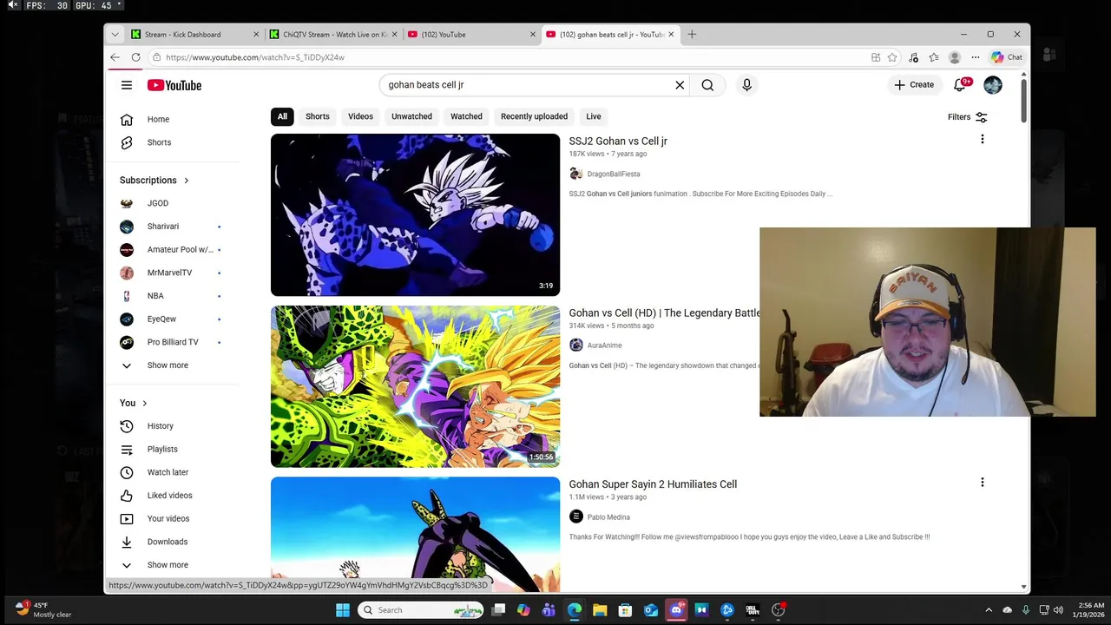Open the browser Favorites list icon

pyautogui.click(x=934, y=57)
